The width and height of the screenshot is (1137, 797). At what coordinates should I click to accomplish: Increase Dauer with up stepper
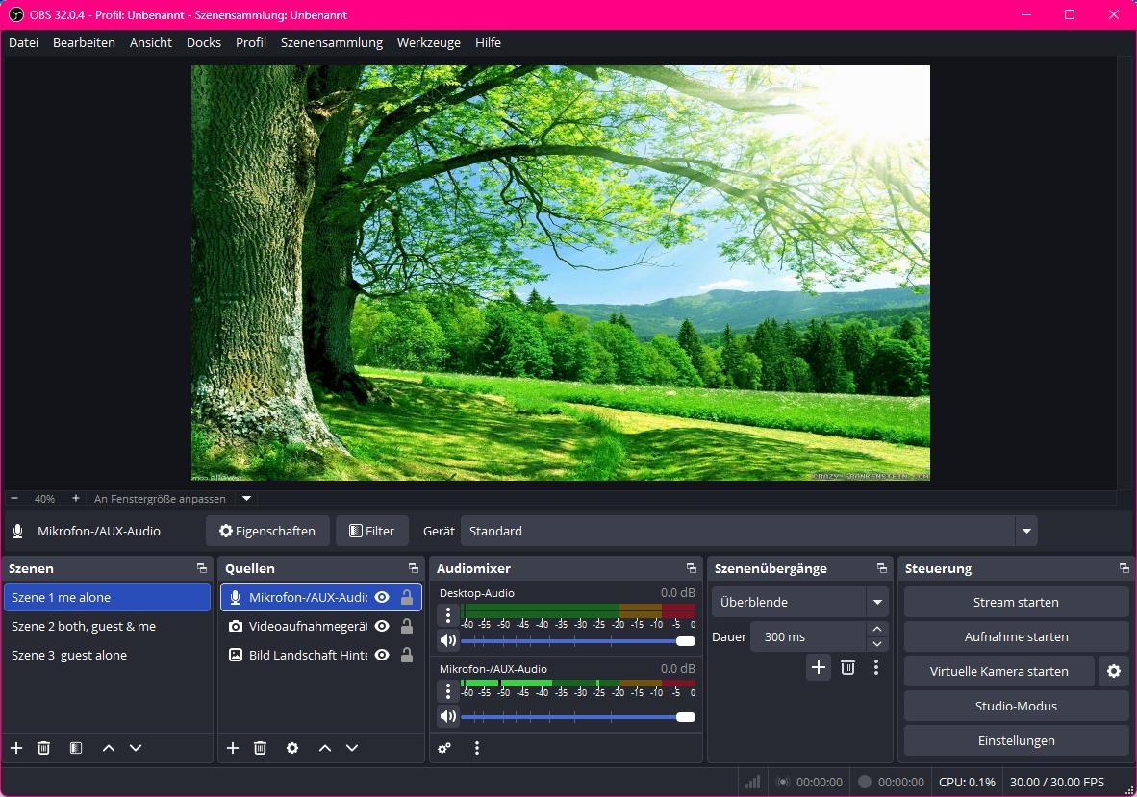[877, 629]
